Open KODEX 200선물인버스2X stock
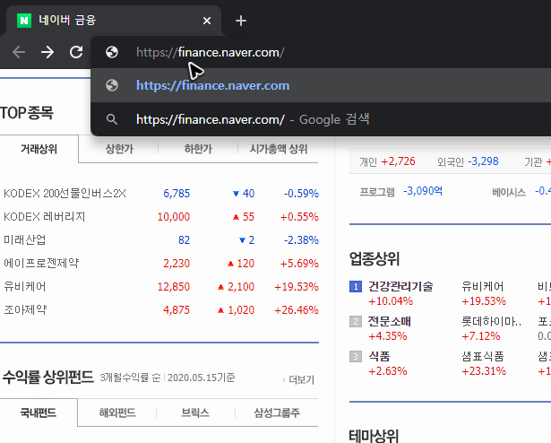This screenshot has height=443, width=551. (x=65, y=194)
